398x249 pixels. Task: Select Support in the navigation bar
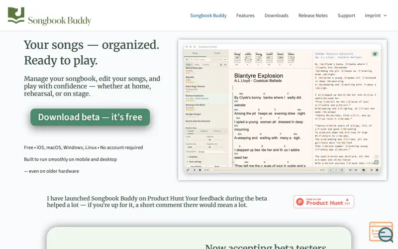(x=346, y=15)
